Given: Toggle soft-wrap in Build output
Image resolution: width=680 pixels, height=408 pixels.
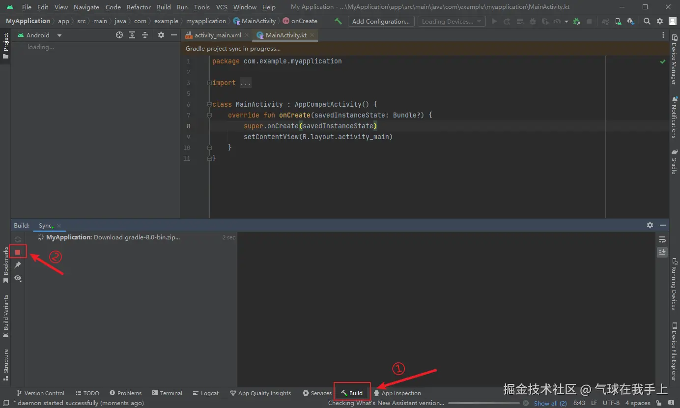Looking at the screenshot, I should tap(662, 239).
